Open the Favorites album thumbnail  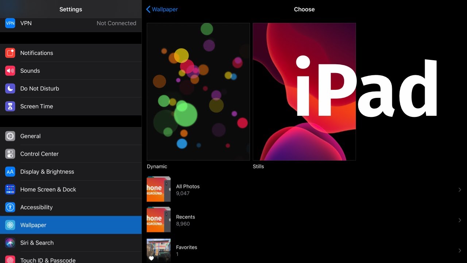click(x=159, y=251)
